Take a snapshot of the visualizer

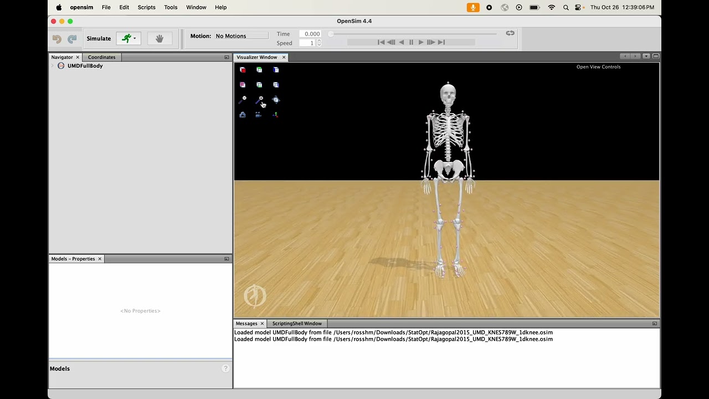coord(243,115)
